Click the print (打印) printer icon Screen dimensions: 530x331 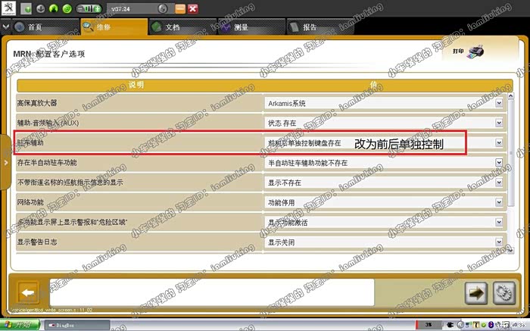(x=475, y=53)
